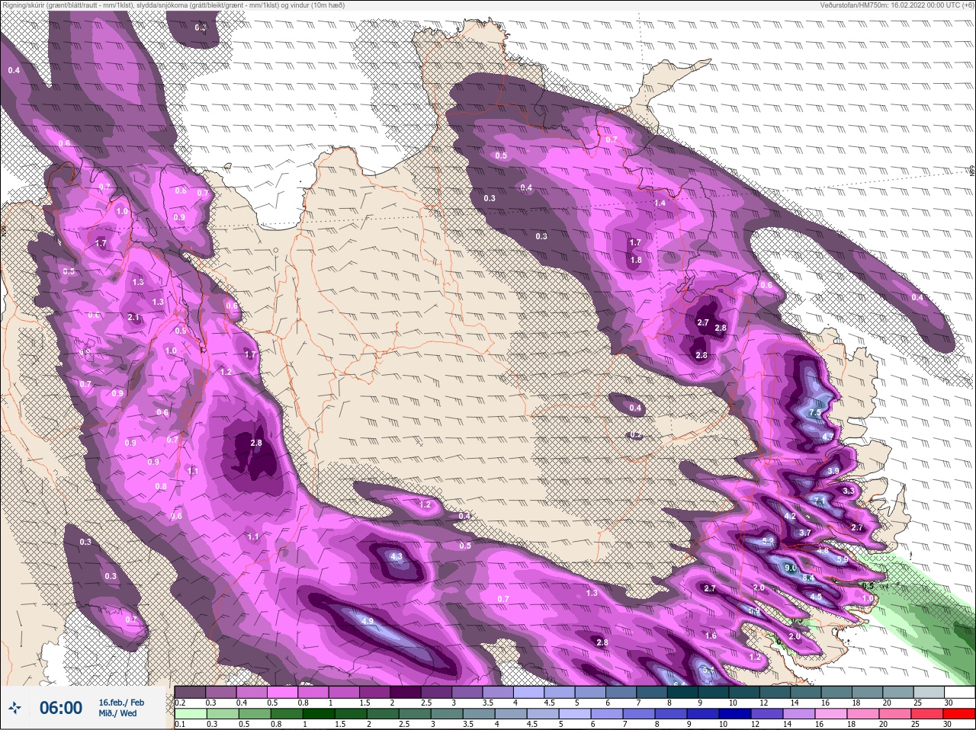Image resolution: width=976 pixels, height=730 pixels.
Task: Click the 4.7 precipitation value on the map
Action: [828, 436]
